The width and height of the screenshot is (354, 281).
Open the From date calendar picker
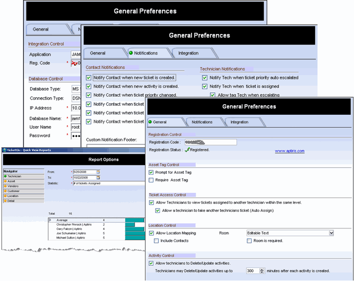[x=98, y=172]
